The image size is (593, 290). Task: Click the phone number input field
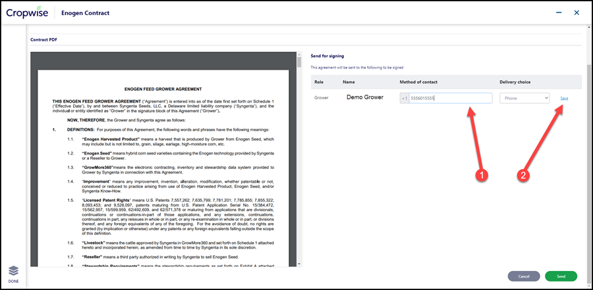pos(451,98)
